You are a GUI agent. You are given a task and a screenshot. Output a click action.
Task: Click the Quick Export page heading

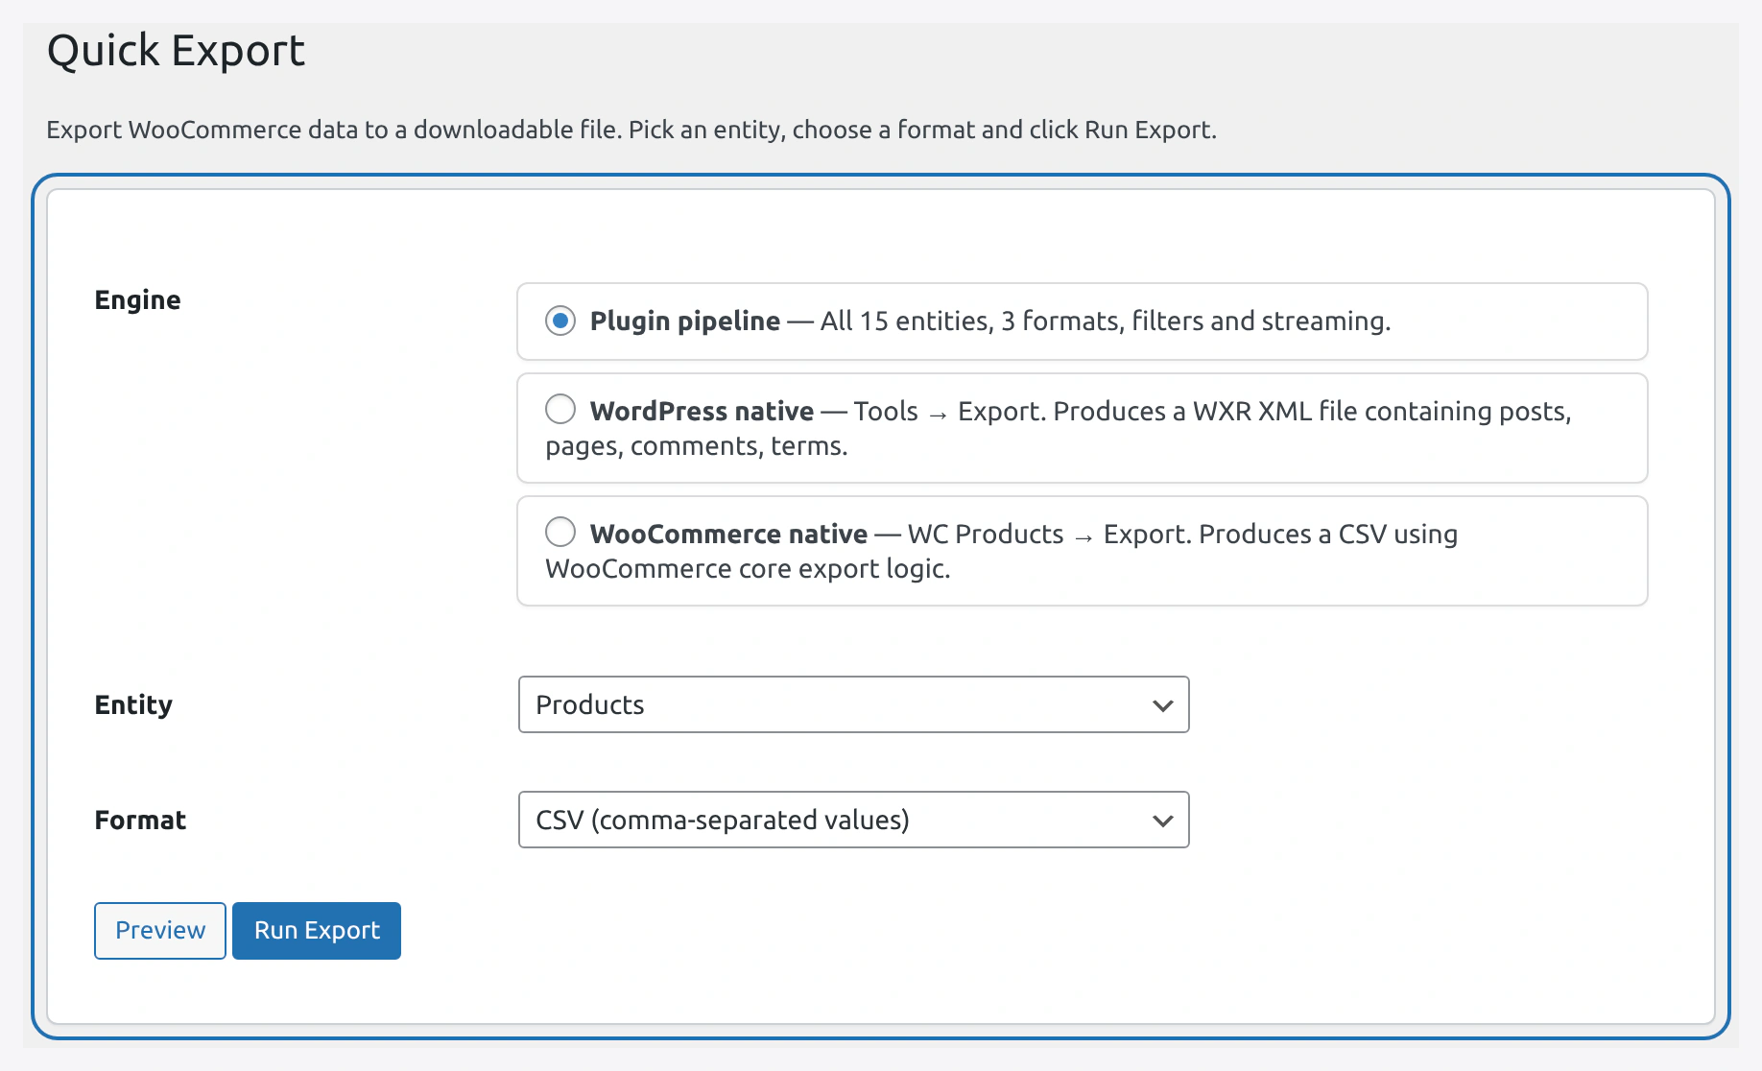pyautogui.click(x=177, y=50)
